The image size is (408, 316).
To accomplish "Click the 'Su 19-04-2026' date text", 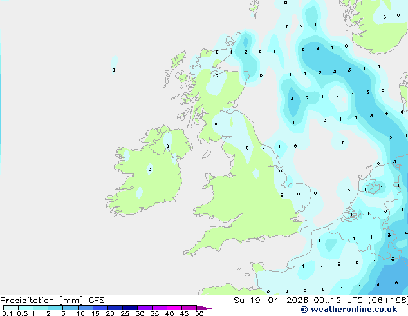I will pos(271,301).
